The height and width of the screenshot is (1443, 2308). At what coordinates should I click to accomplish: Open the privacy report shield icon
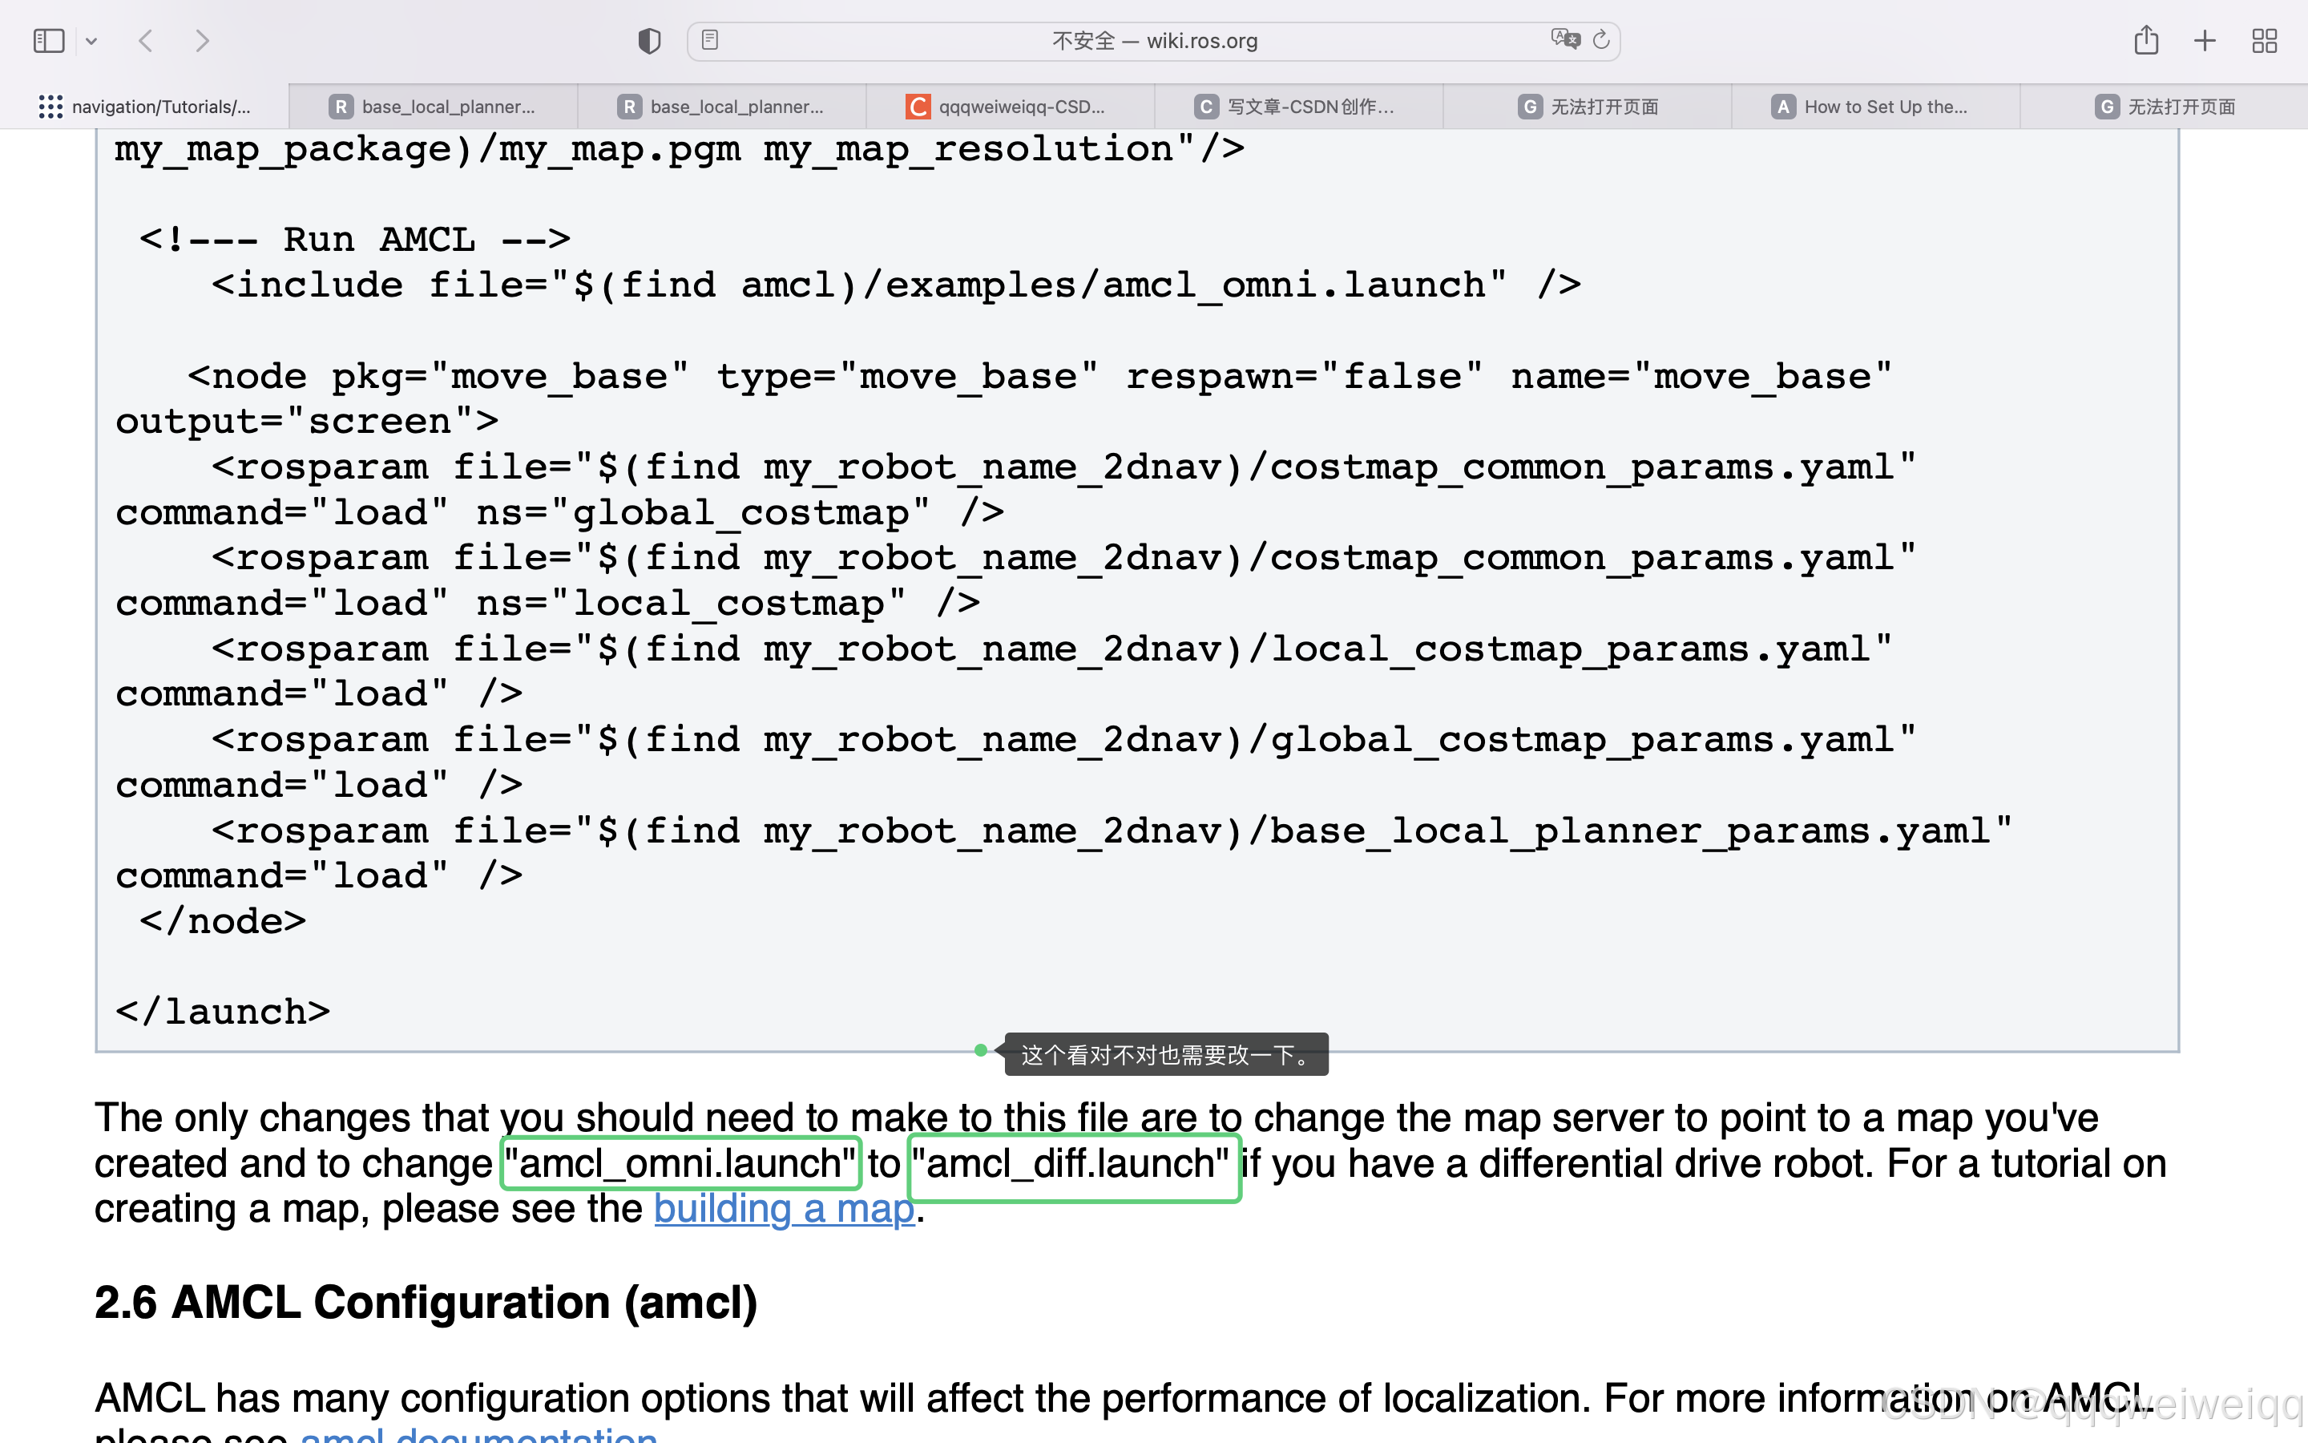pos(648,41)
